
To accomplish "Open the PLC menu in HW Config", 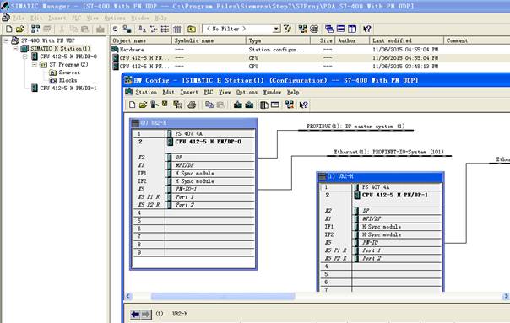I will [x=209, y=92].
